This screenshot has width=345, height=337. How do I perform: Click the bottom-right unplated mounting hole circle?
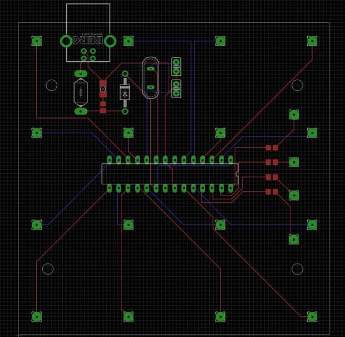[297, 269]
